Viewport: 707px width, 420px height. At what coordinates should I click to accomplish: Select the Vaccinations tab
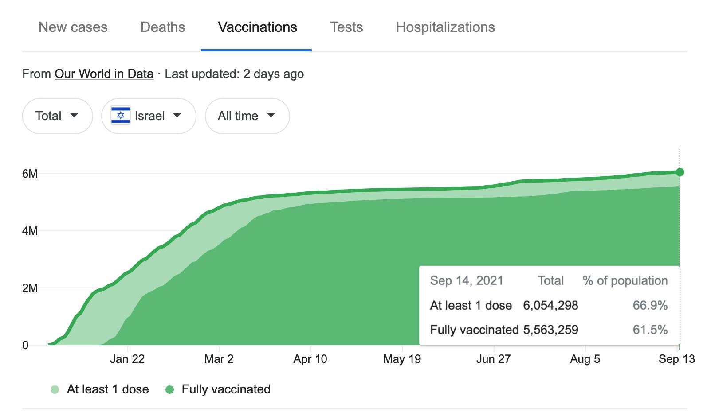coord(257,27)
